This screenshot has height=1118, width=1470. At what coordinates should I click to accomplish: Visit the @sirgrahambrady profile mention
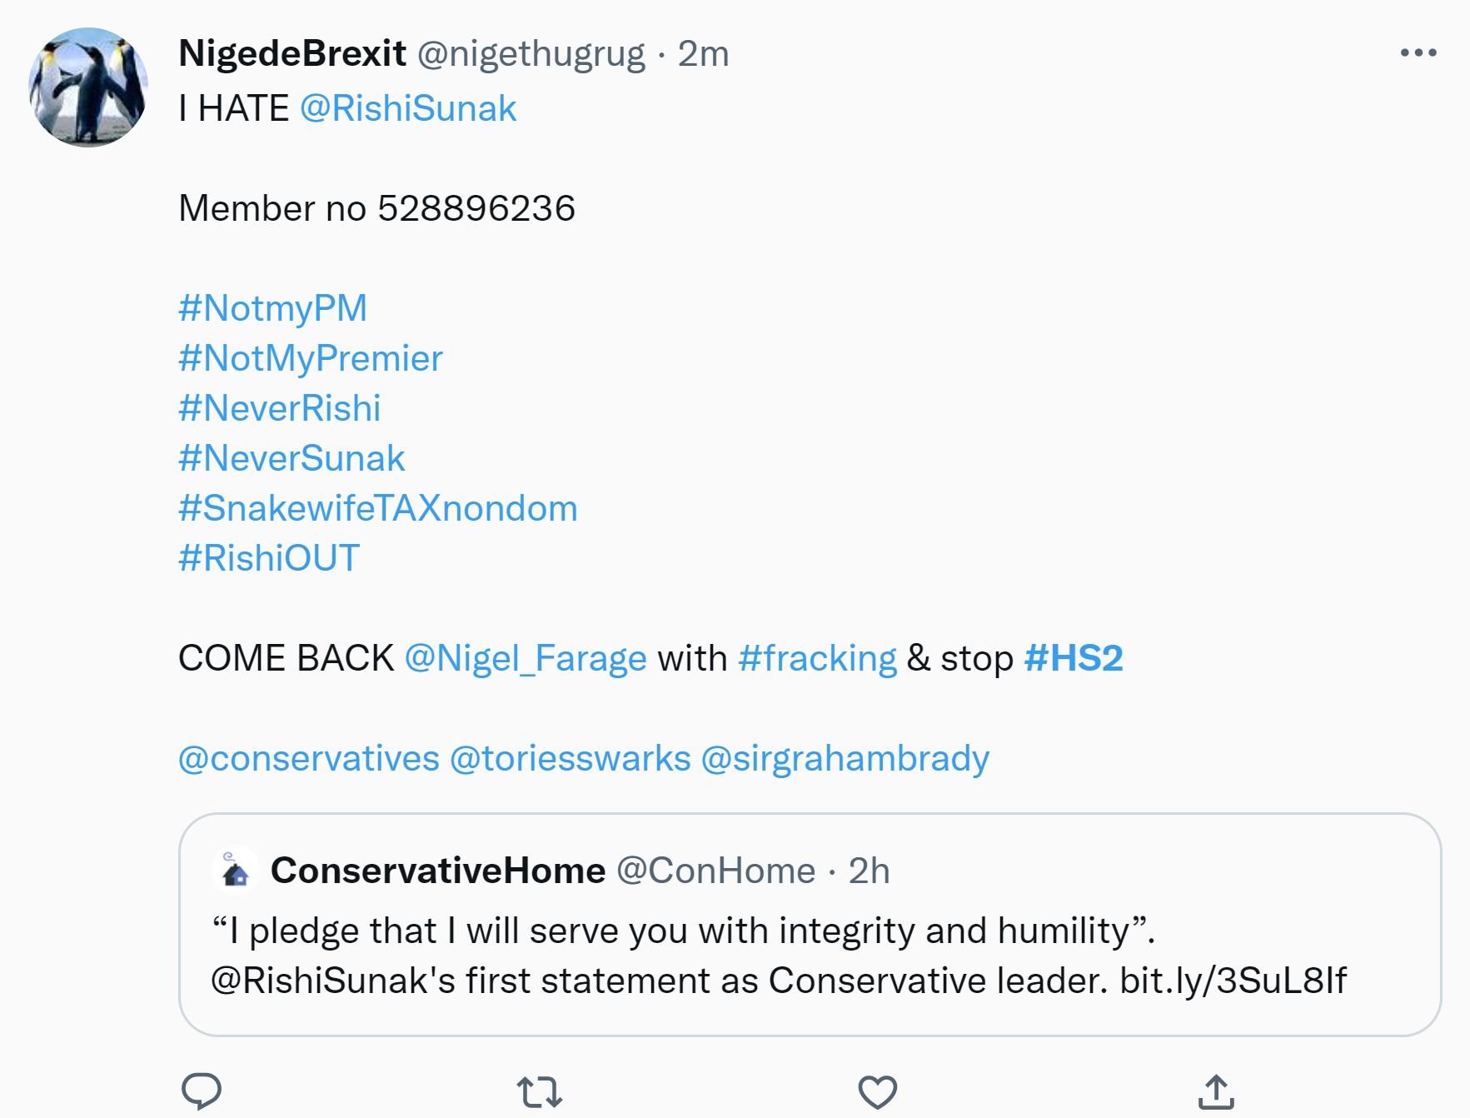coord(845,759)
